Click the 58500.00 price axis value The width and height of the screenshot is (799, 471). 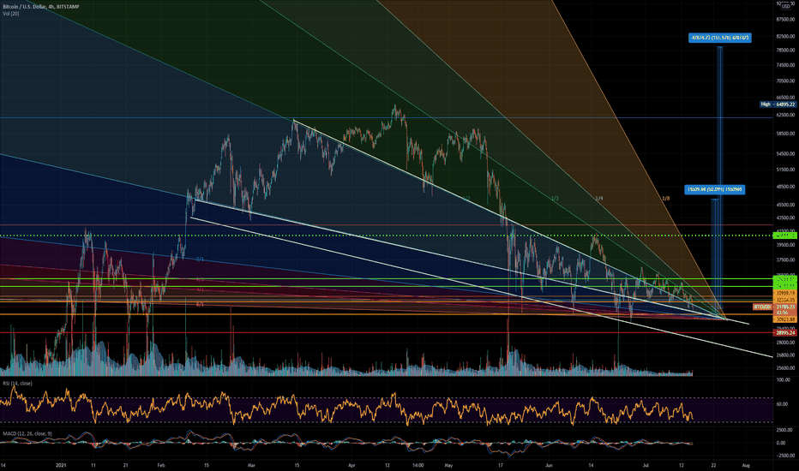786,134
